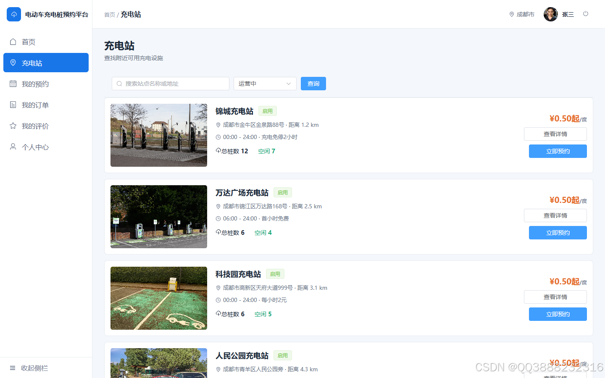Click the 收起侧栏 collapse icon
This screenshot has height=378, width=605.
point(13,368)
